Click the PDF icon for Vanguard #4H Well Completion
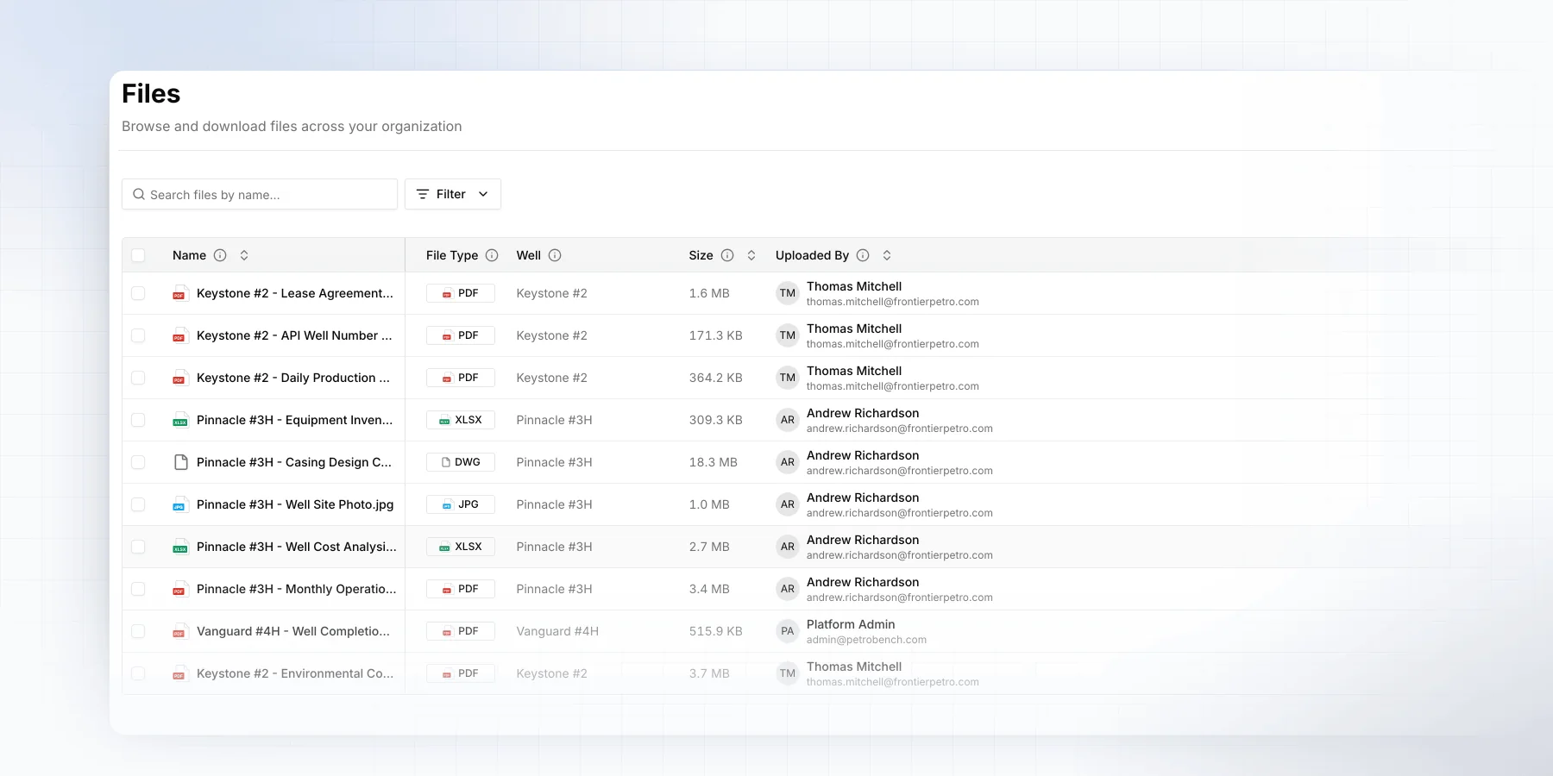The image size is (1553, 776). pos(179,631)
